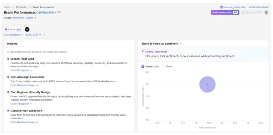Click the share icon beside canva.com
The width and height of the screenshot is (273, 135).
pos(59,12)
